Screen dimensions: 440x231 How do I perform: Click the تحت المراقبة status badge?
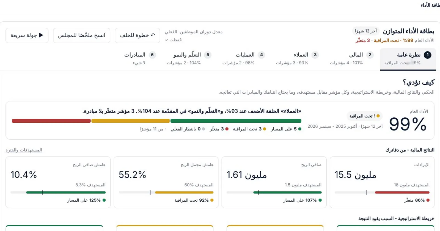[x=364, y=116]
